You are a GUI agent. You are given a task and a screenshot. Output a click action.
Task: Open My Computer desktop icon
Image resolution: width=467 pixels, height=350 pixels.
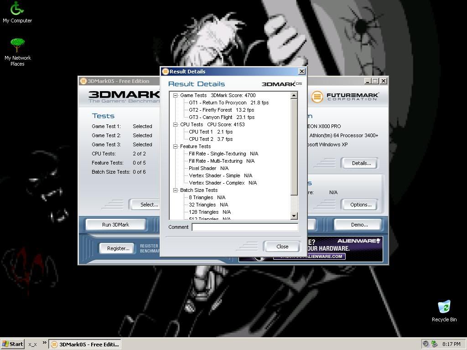17,12
